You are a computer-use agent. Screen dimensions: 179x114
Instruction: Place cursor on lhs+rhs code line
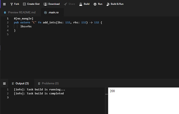click(26, 26)
